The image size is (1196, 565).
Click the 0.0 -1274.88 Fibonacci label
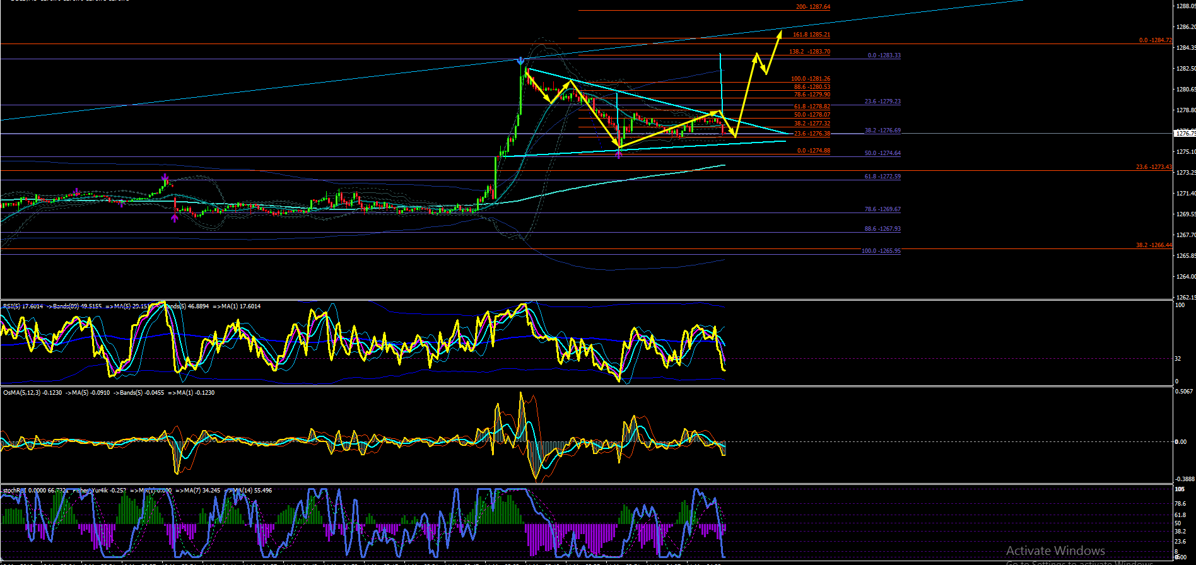814,151
